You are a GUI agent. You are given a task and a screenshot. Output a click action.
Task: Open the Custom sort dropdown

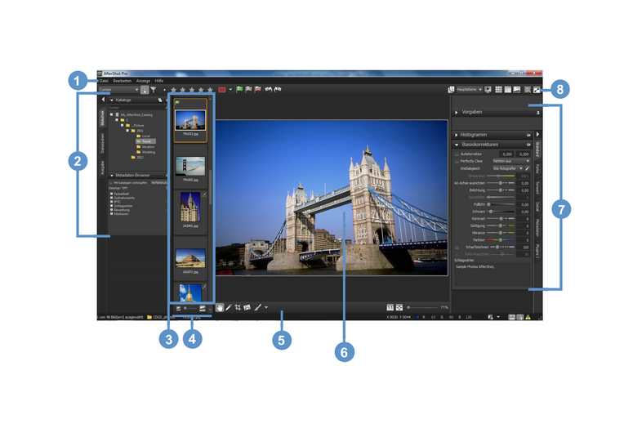[x=117, y=89]
